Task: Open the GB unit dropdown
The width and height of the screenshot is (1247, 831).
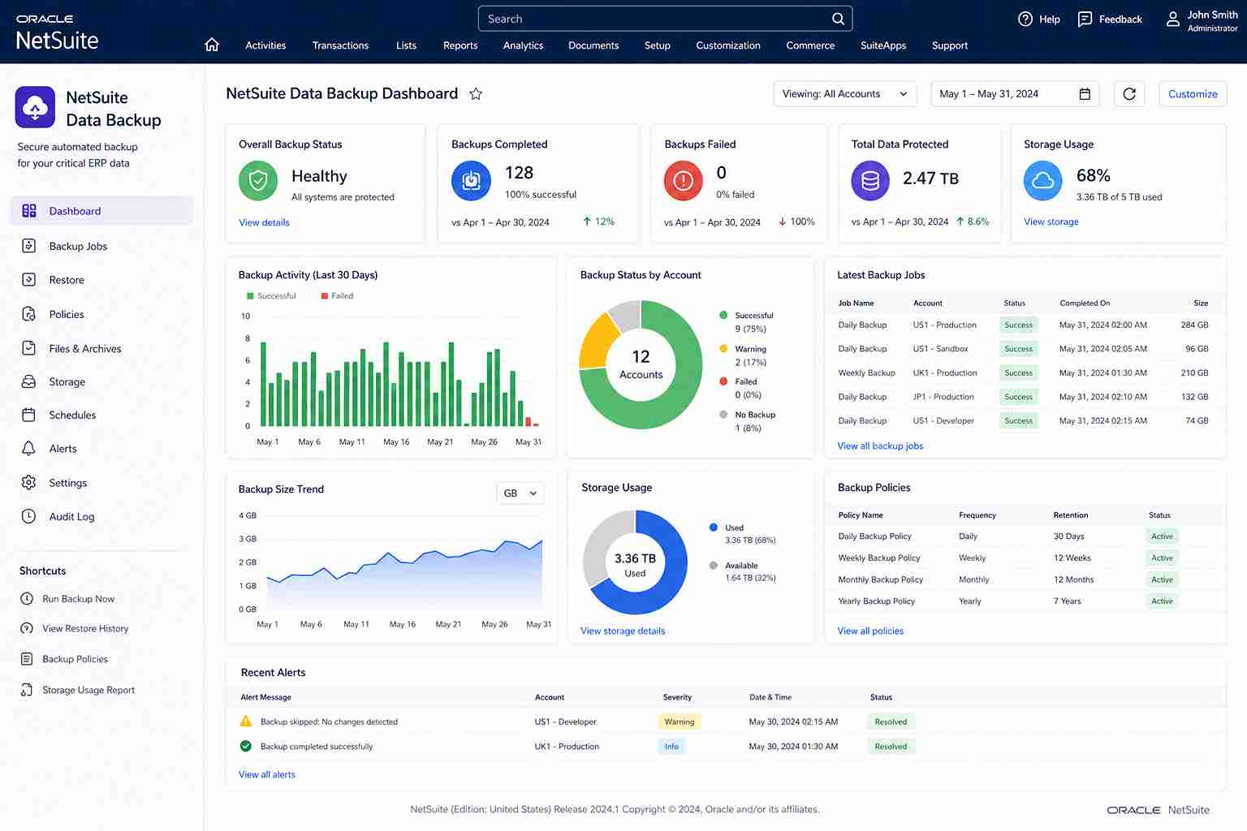Action: click(520, 493)
